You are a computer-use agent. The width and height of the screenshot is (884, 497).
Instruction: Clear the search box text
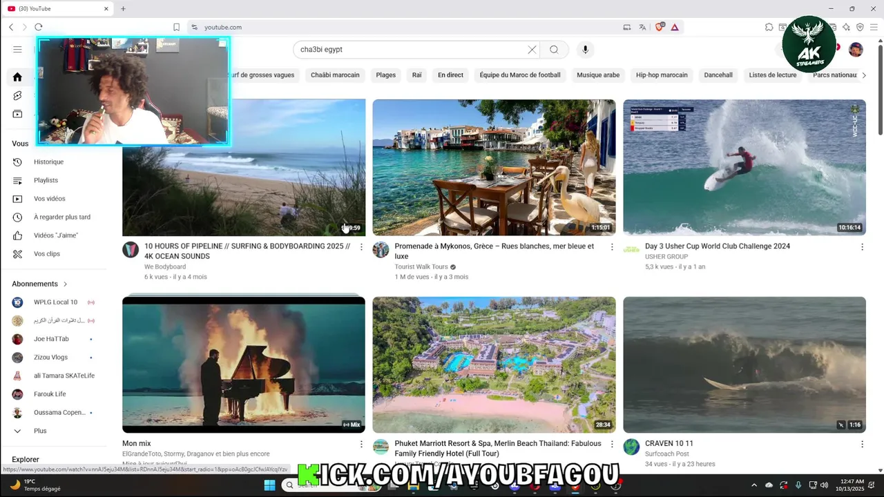[532, 50]
